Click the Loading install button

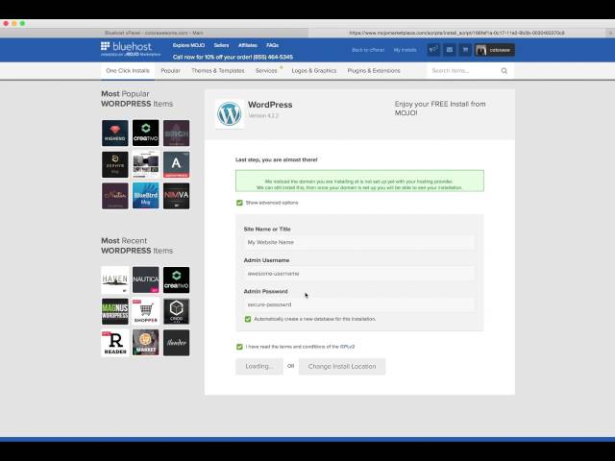pos(258,366)
